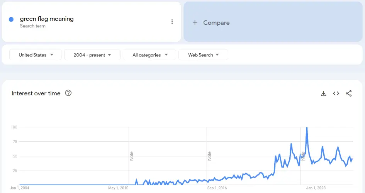The width and height of the screenshot is (365, 193).
Task: Expand the 2004 - present time range dropdown
Action: point(92,55)
